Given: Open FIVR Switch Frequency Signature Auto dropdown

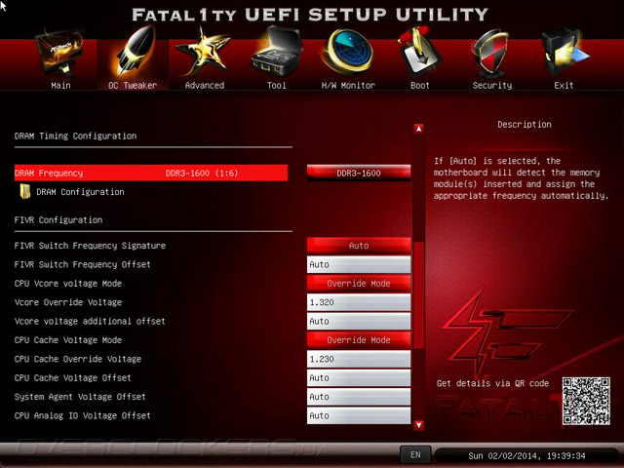Looking at the screenshot, I should click(359, 246).
